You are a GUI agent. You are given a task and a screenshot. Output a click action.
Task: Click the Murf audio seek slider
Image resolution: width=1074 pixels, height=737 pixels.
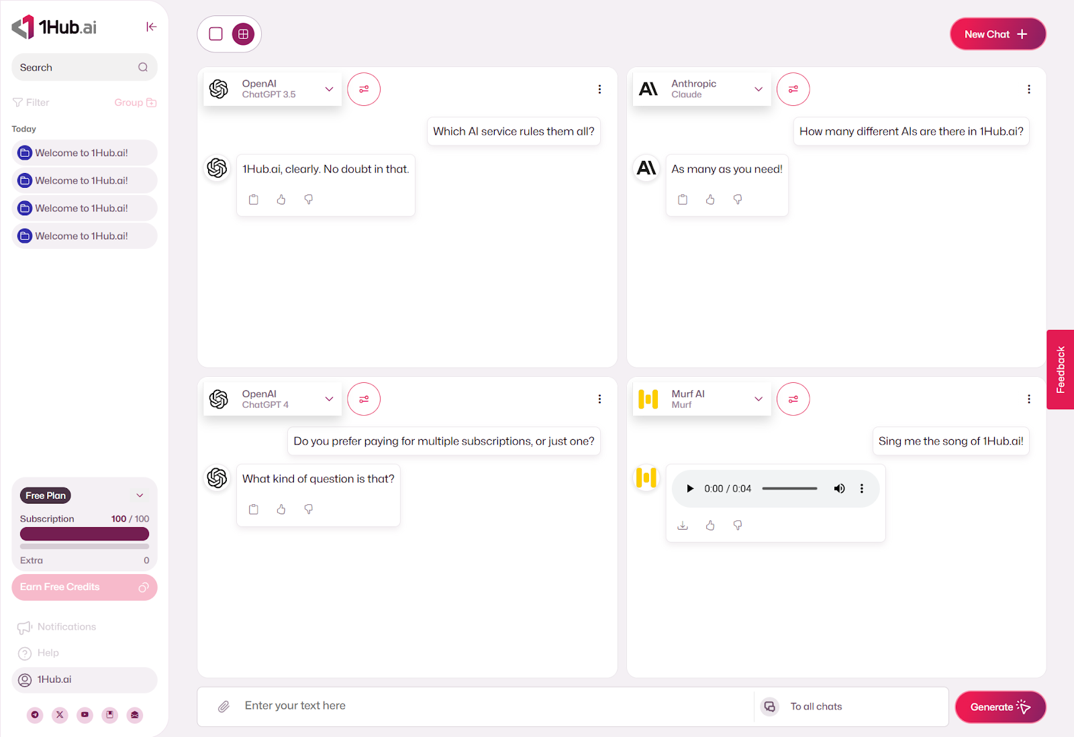[790, 488]
